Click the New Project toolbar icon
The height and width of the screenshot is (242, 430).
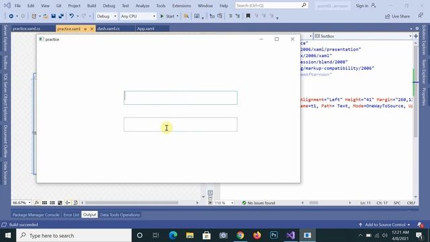(x=34, y=16)
